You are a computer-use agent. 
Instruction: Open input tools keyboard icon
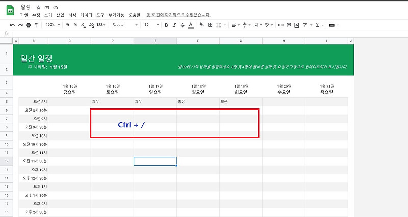point(332,25)
